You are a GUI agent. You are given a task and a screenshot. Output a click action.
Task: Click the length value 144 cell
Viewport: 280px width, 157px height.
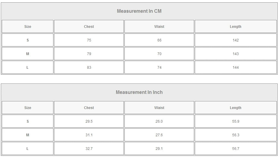click(235, 68)
